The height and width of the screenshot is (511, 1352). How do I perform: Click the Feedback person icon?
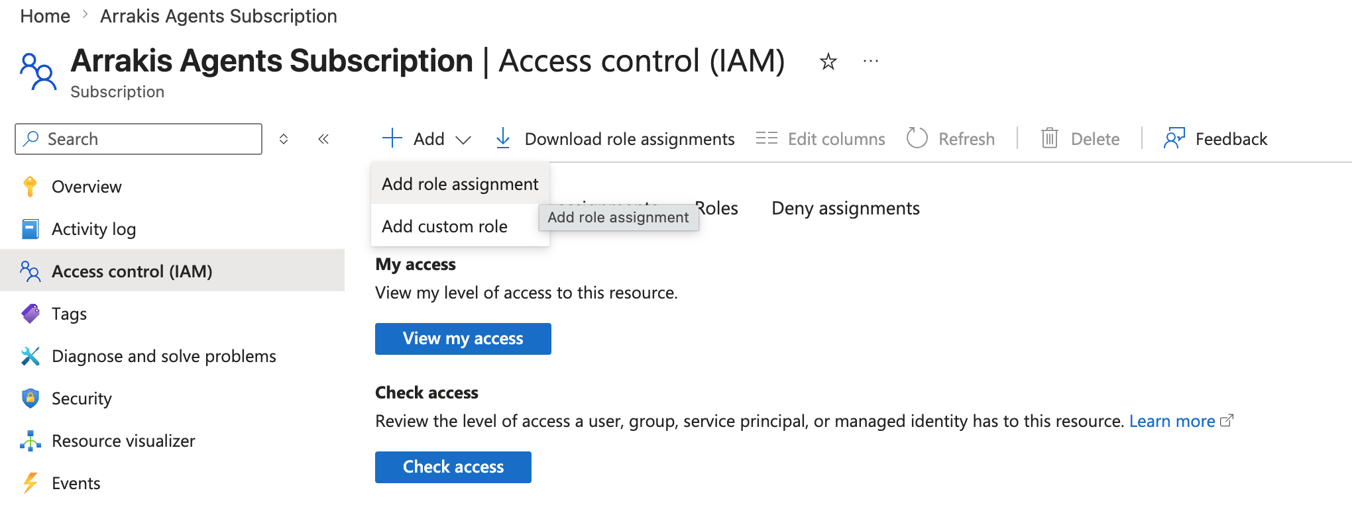[x=1174, y=138]
